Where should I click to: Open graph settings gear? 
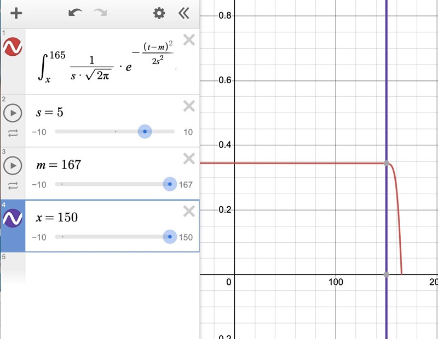(x=159, y=13)
